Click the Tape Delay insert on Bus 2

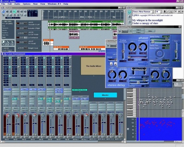(x=85, y=99)
